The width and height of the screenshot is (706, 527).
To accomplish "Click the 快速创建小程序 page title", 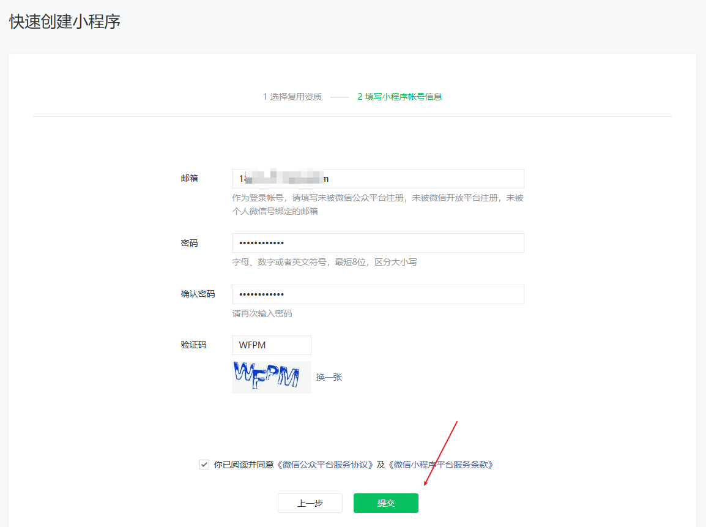I will pos(65,21).
